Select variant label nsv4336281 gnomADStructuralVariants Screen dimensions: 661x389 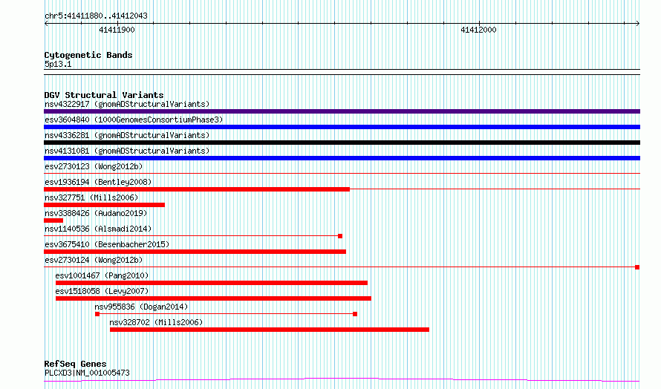point(127,135)
